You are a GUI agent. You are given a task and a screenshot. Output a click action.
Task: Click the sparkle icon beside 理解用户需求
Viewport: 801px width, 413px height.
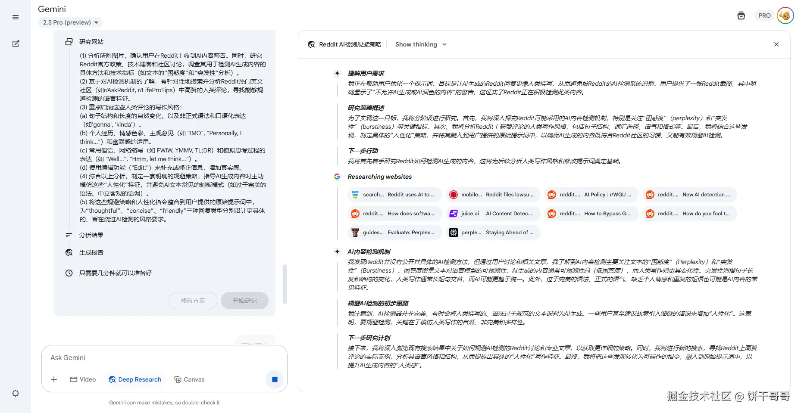pyautogui.click(x=337, y=73)
